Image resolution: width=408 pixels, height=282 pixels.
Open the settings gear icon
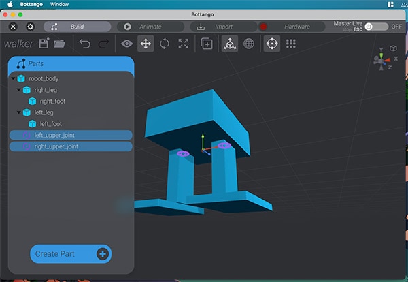(30, 27)
